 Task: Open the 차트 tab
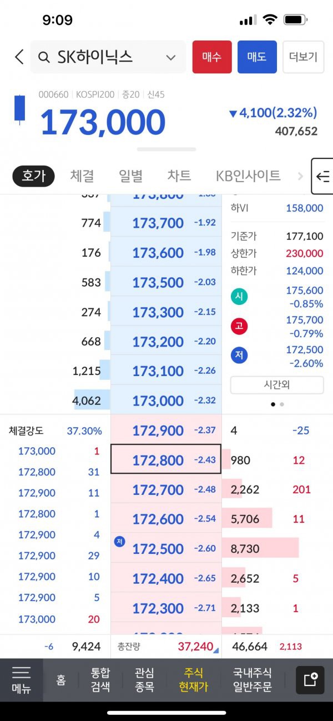179,176
